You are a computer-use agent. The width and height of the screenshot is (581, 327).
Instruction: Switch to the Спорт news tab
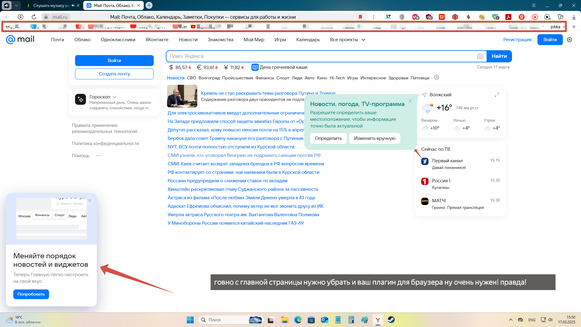pyautogui.click(x=283, y=78)
